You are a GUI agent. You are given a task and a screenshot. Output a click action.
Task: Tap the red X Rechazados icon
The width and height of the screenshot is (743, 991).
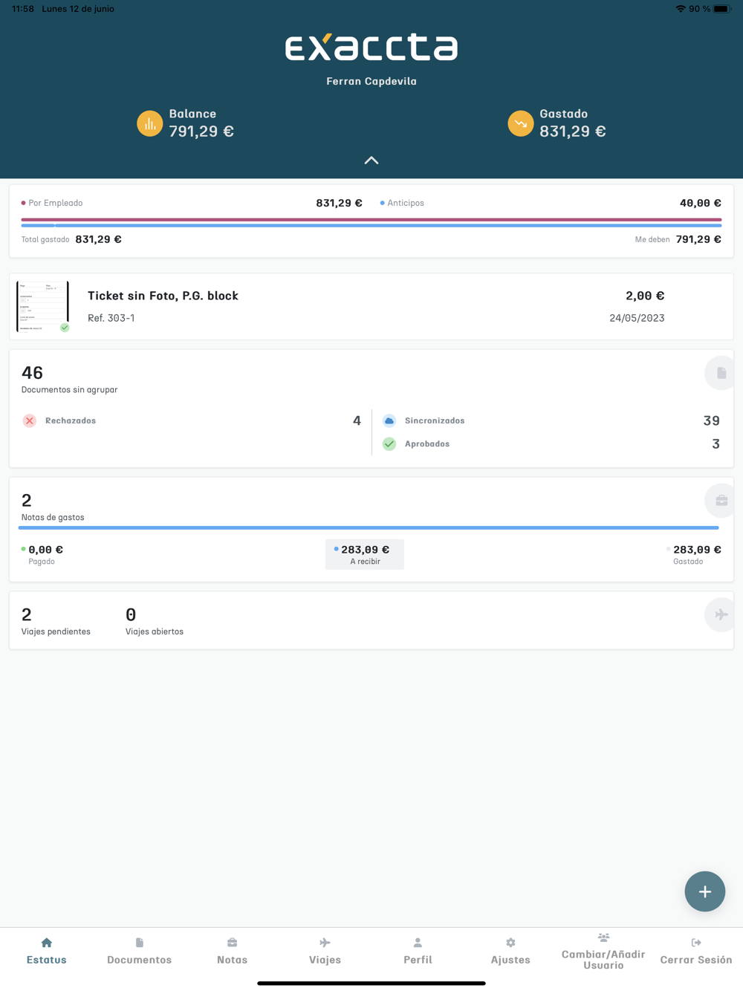coord(30,420)
